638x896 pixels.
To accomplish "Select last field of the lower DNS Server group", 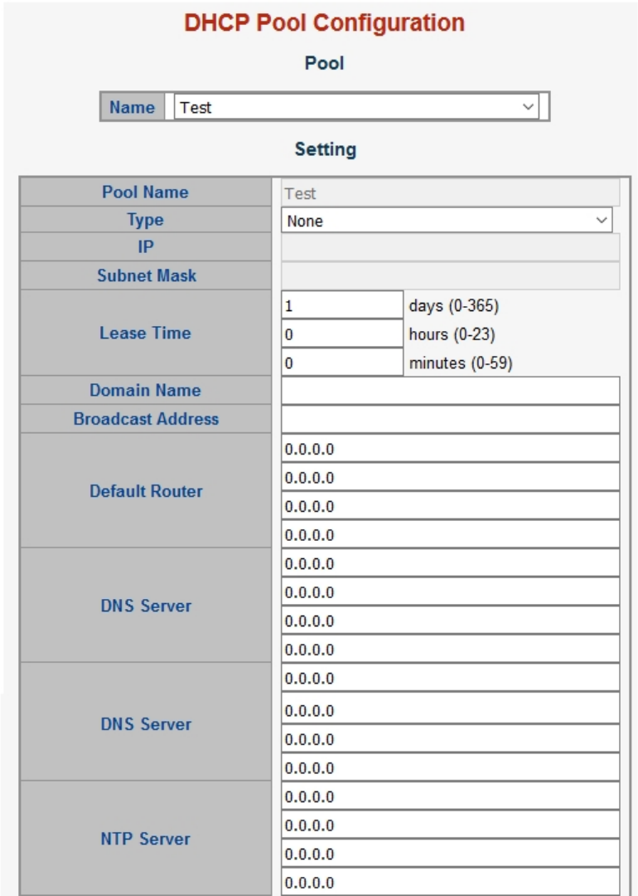I will point(450,767).
